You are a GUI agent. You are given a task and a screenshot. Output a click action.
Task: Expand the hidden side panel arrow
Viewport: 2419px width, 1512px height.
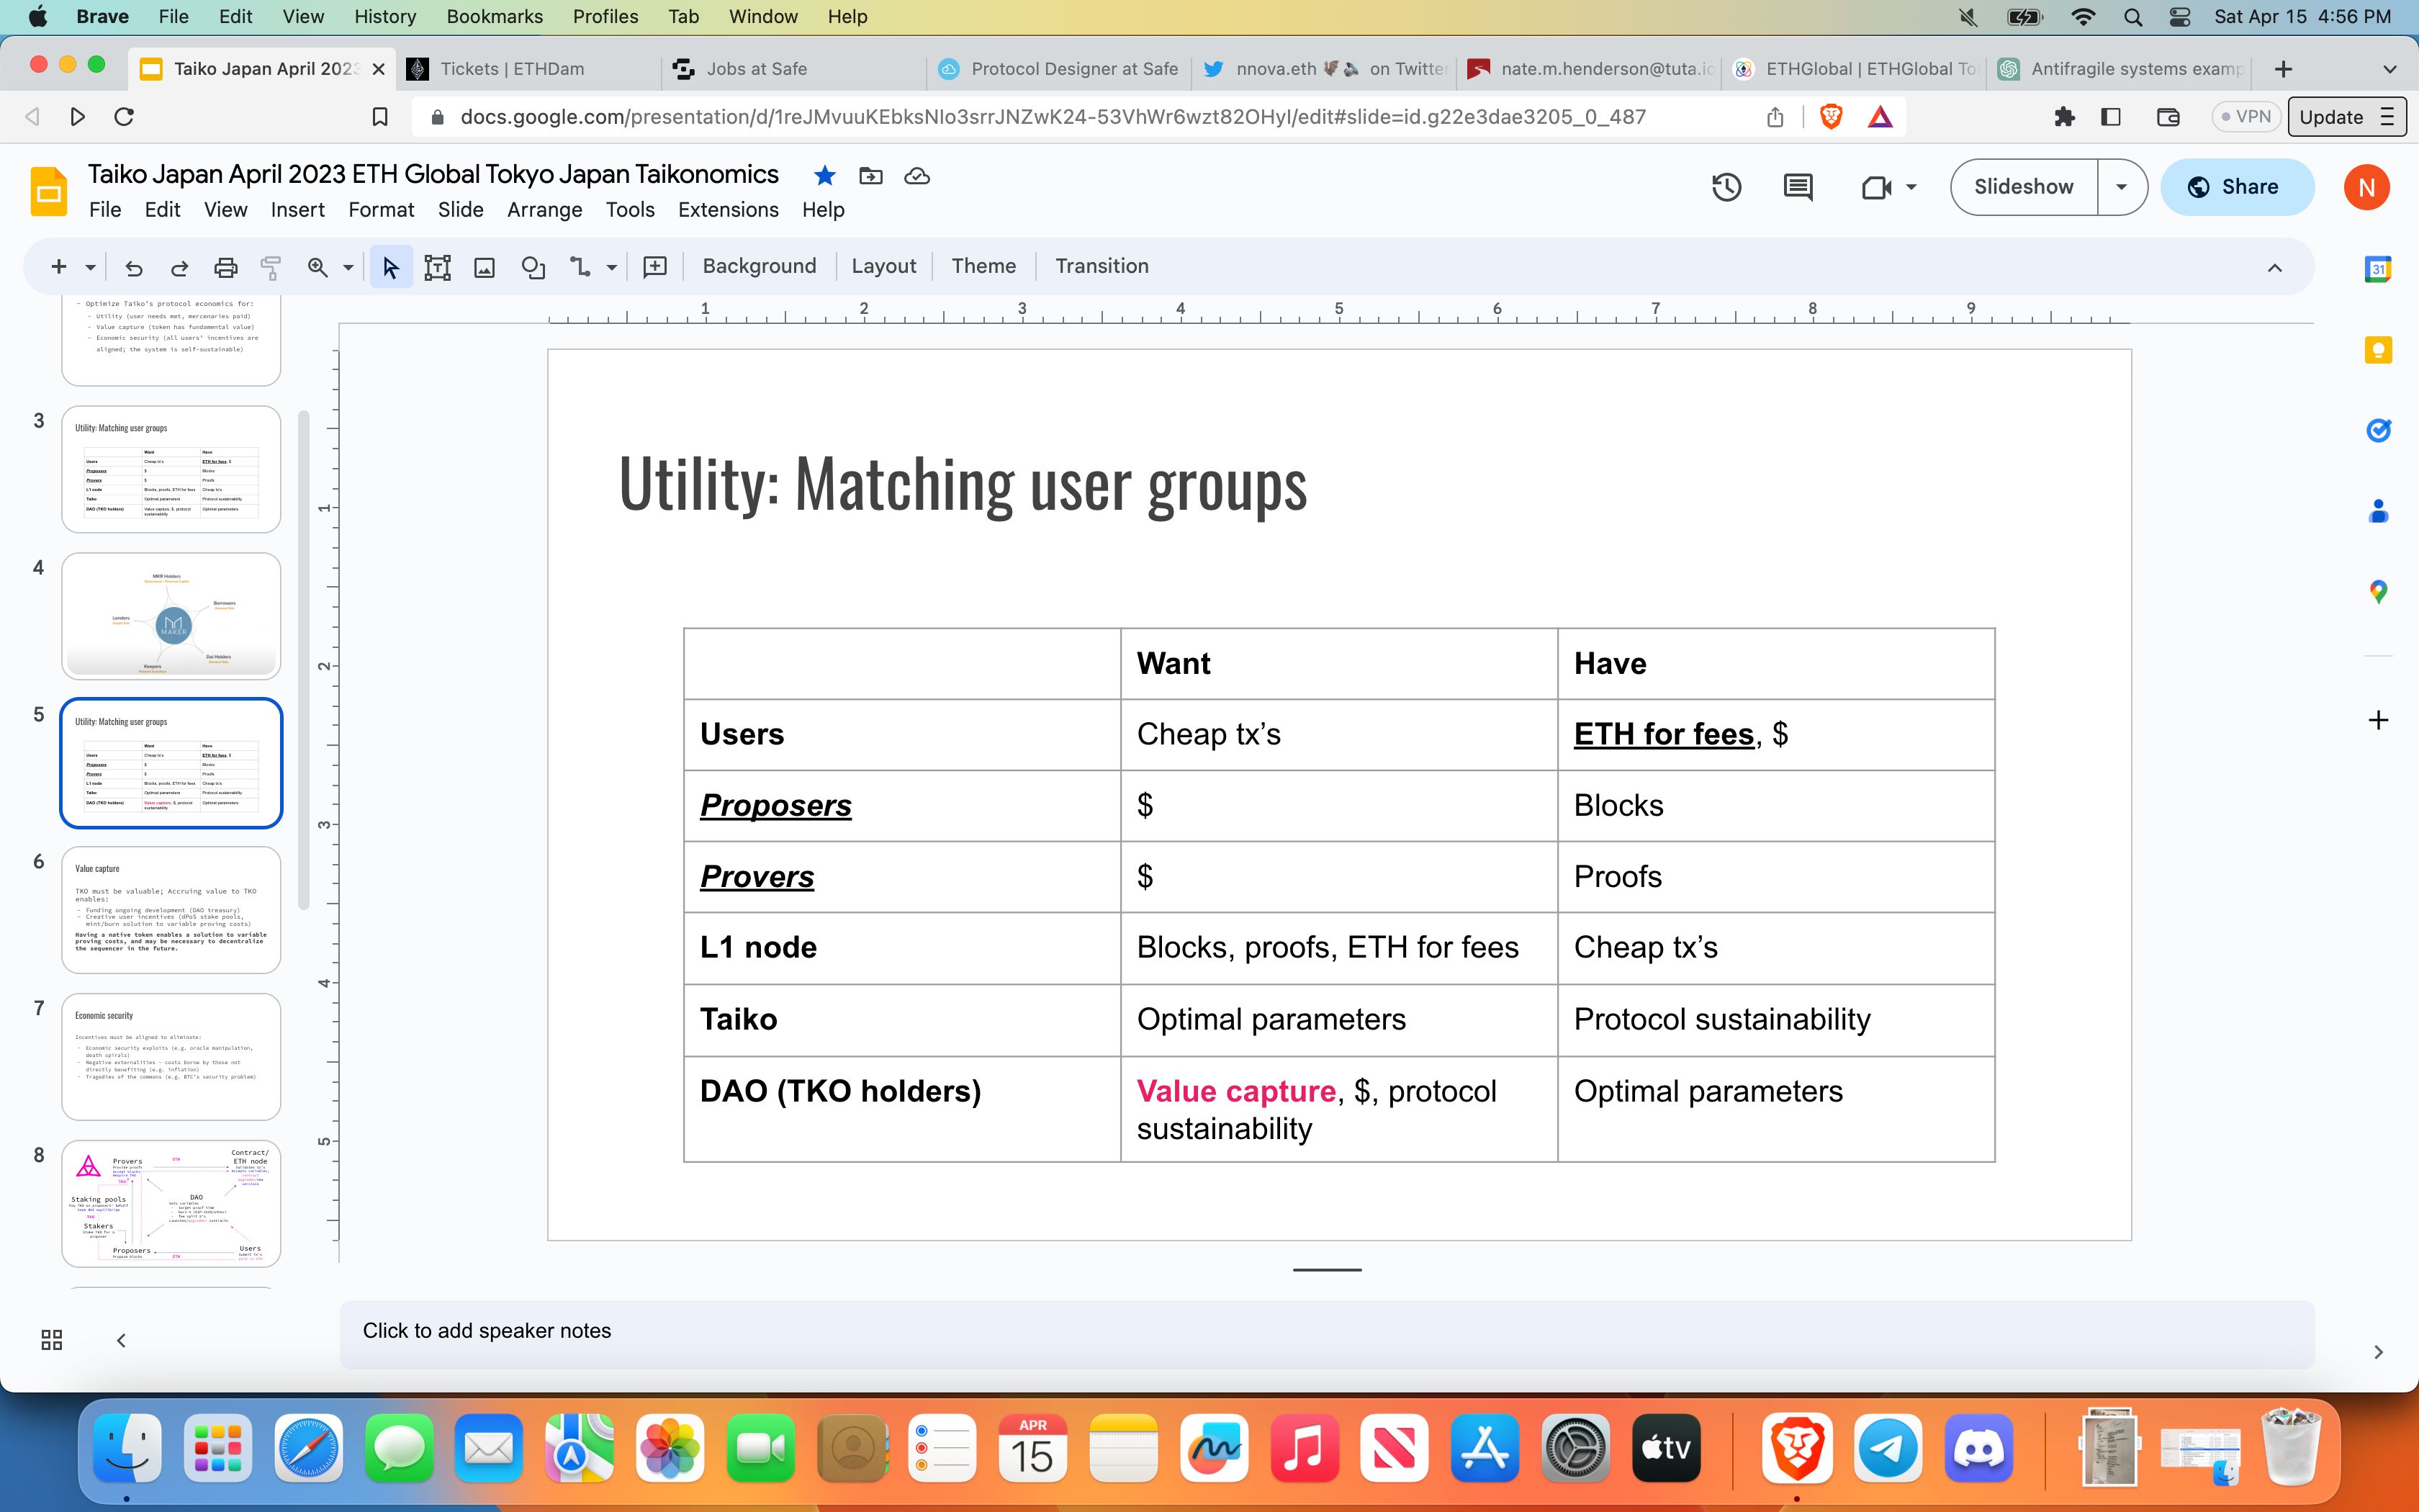[2378, 1352]
